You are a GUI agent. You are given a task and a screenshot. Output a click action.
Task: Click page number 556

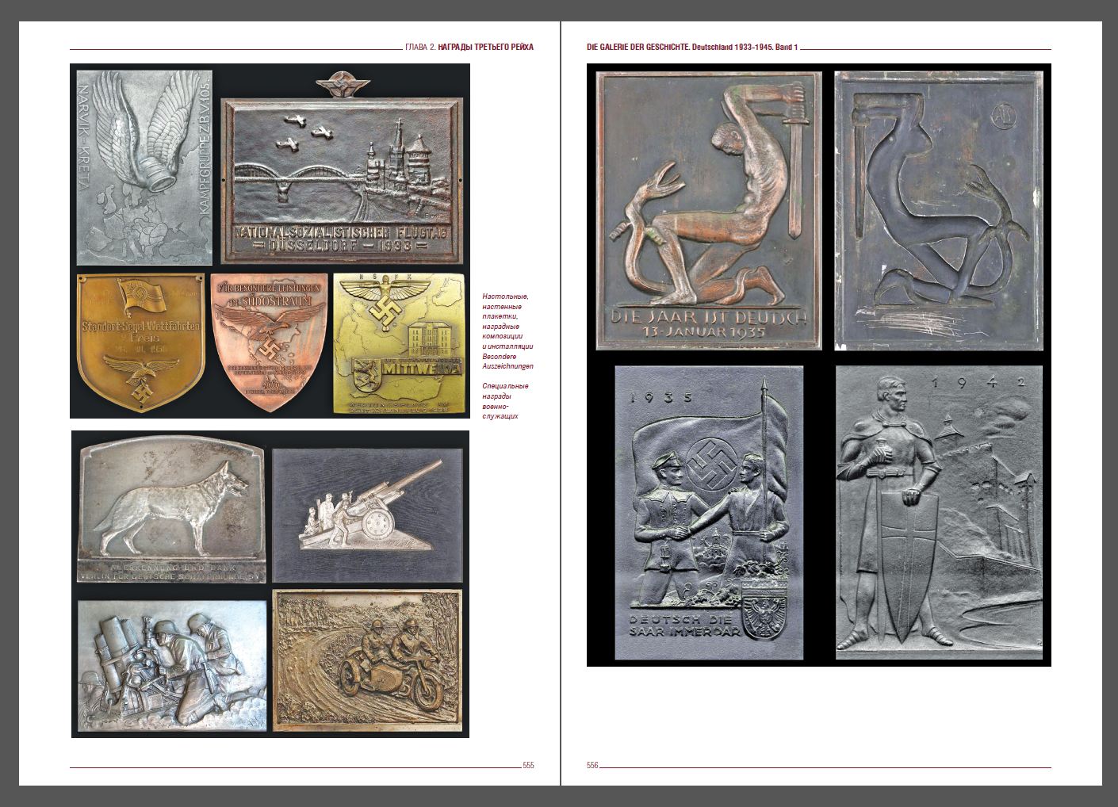(592, 765)
